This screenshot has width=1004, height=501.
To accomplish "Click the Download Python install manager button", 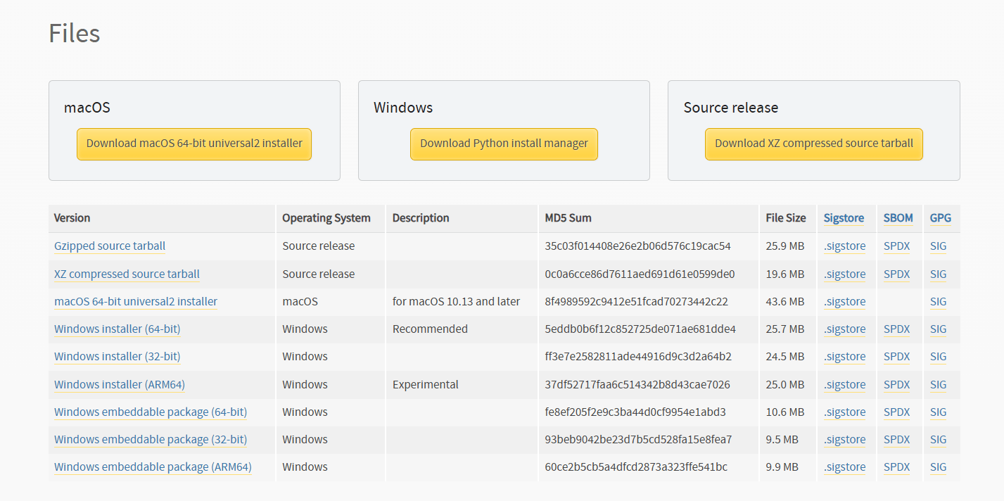I will (504, 144).
